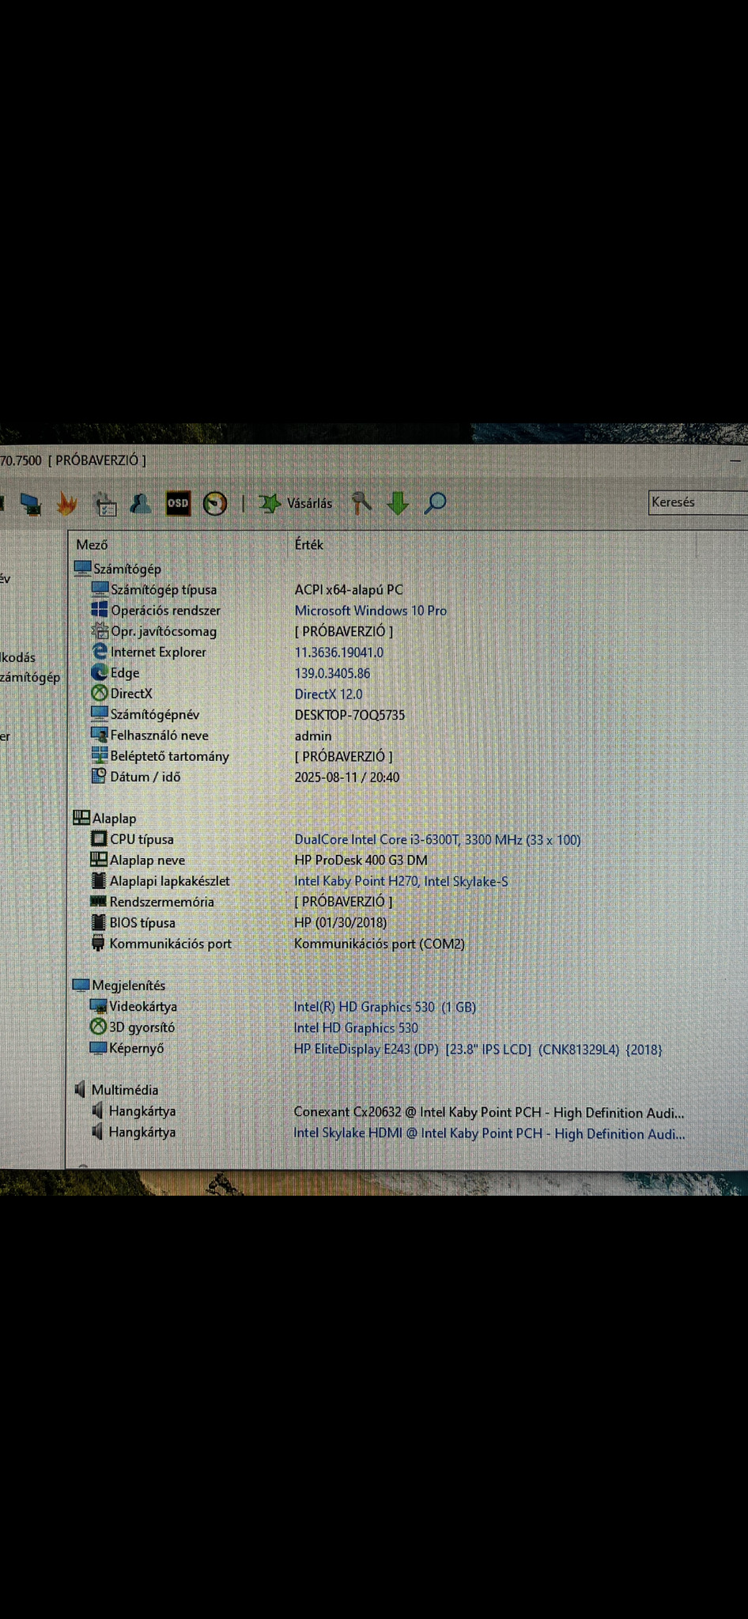
Task: Click the DirectX Xbox-style row icon
Action: click(100, 693)
